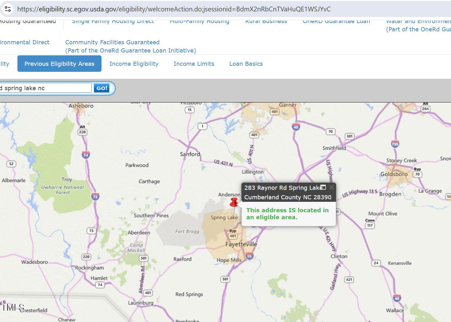451x322 pixels.
Task: Select Multi-Family Housing program
Action: click(x=200, y=21)
